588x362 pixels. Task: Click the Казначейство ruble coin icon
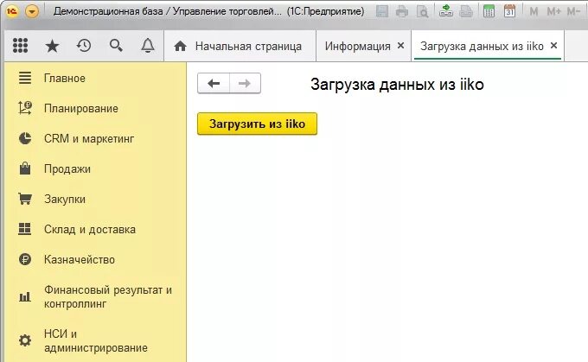point(25,259)
